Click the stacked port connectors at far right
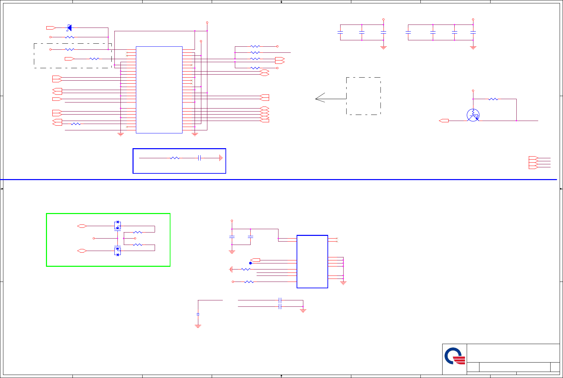The width and height of the screenshot is (563, 378). click(x=533, y=163)
